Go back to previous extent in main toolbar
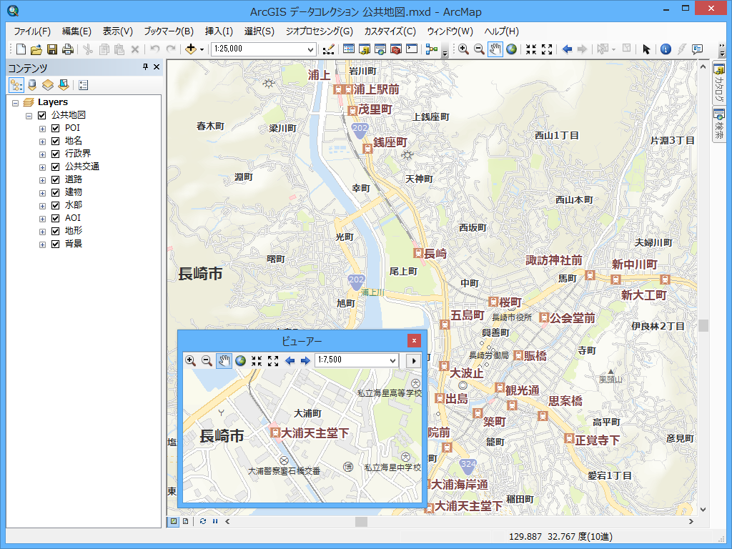The width and height of the screenshot is (732, 549). (x=567, y=49)
